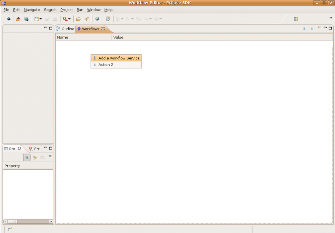The width and height of the screenshot is (335, 233).
Task: Click the web browser globe icon
Action: pos(97,19)
